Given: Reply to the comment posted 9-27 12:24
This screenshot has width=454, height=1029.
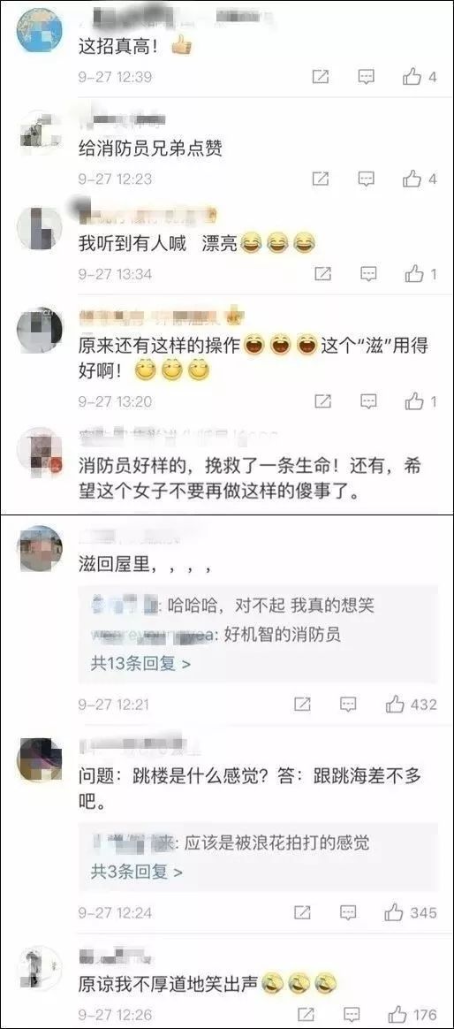Looking at the screenshot, I should point(349,912).
